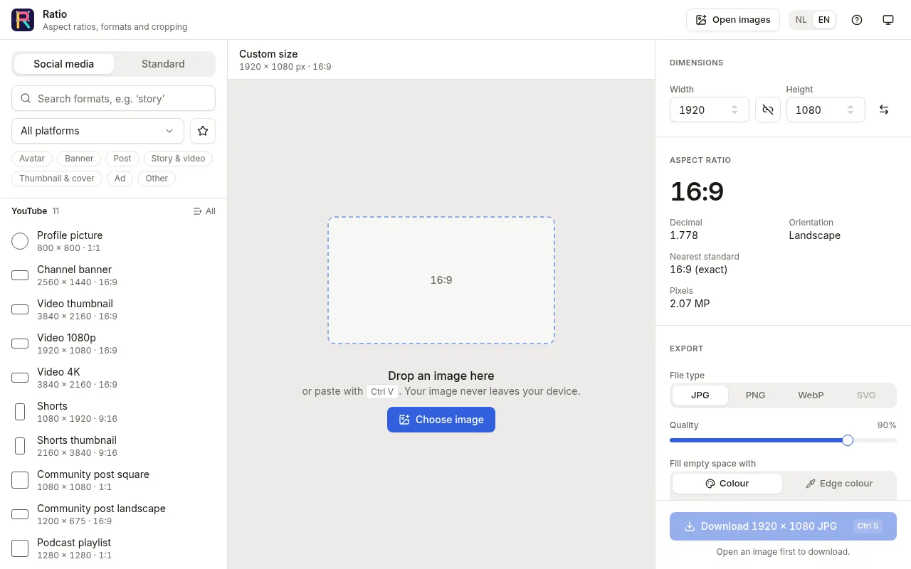Click the Quality slider handle

(x=848, y=440)
